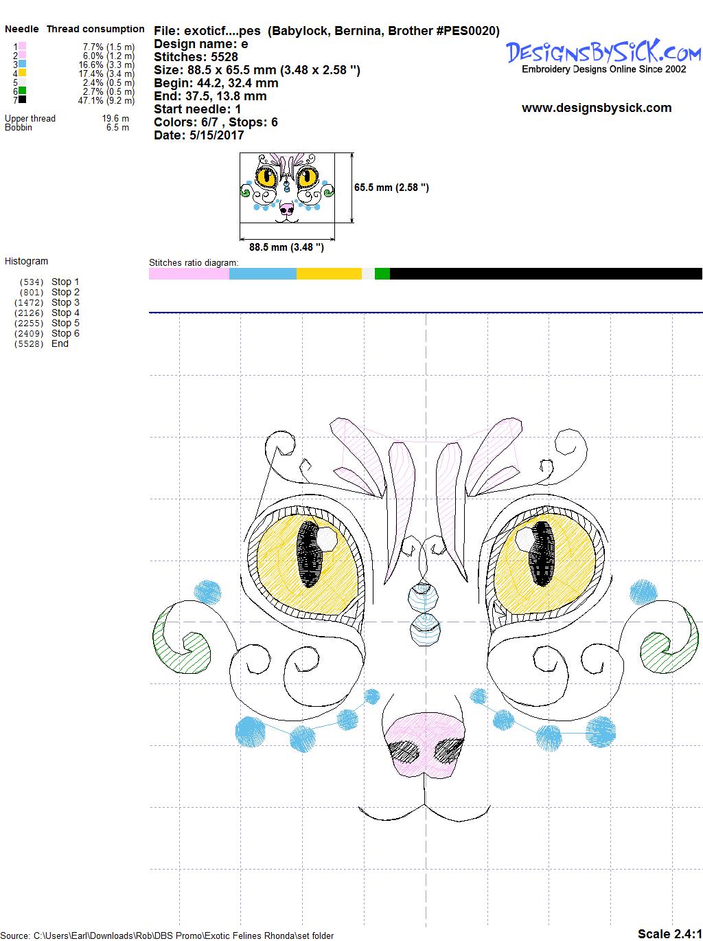Click the black segment of stitches ratio bar
Image resolution: width=703 pixels, height=941 pixels.
coord(546,274)
